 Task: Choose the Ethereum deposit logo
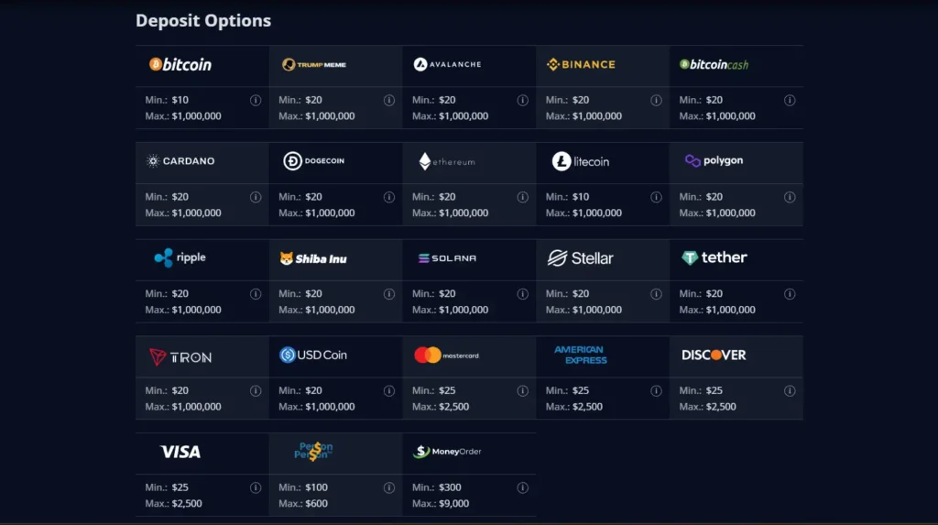[447, 161]
